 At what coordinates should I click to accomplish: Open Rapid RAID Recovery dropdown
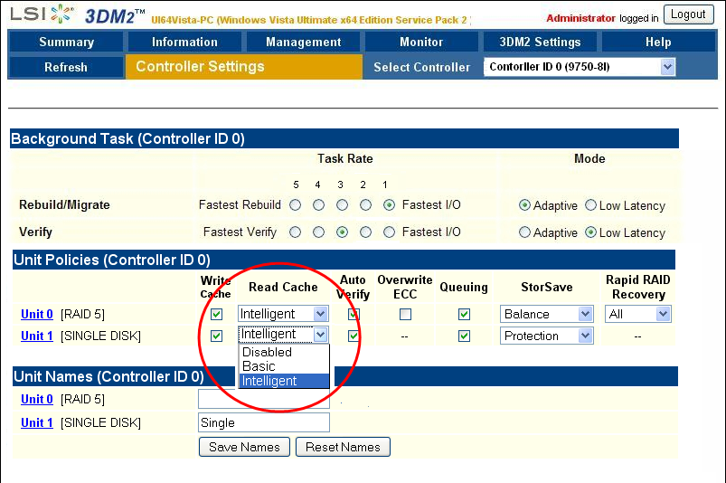(663, 315)
